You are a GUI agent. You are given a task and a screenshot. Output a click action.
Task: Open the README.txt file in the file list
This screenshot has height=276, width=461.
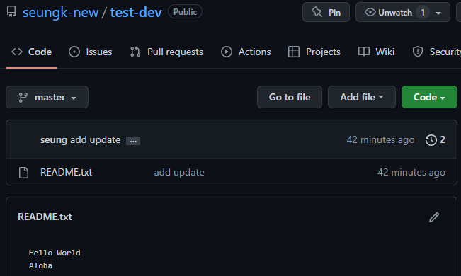[x=66, y=172]
